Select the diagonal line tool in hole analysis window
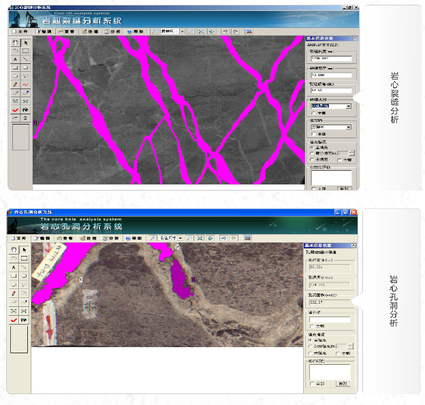Viewport: 425px width, 405px height. [25, 268]
